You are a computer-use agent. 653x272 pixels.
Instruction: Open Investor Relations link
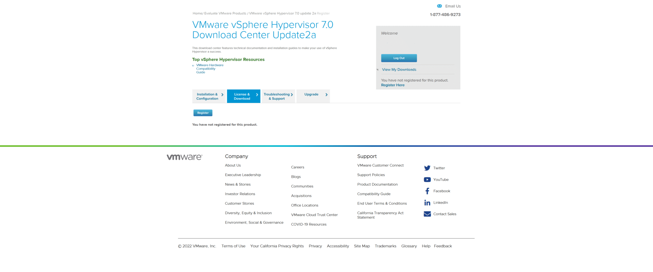tap(240, 194)
